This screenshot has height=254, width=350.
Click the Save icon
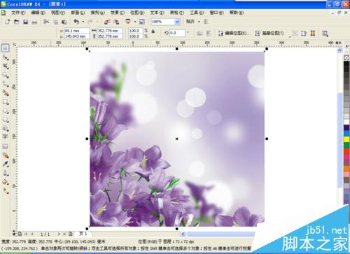pyautogui.click(x=25, y=22)
